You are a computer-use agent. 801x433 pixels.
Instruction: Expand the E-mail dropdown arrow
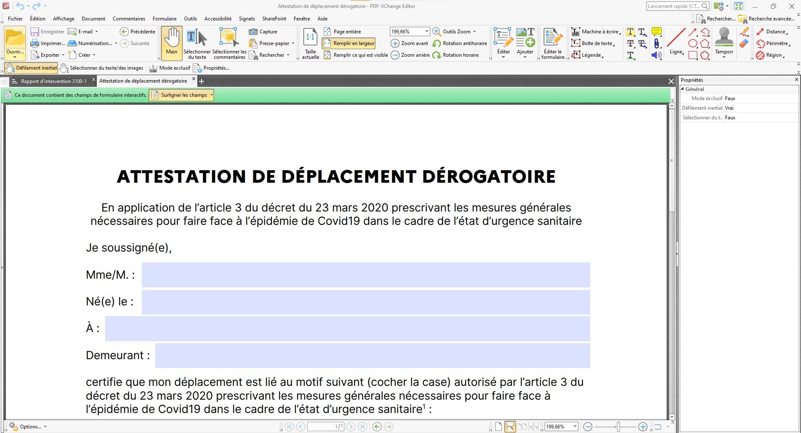click(96, 32)
